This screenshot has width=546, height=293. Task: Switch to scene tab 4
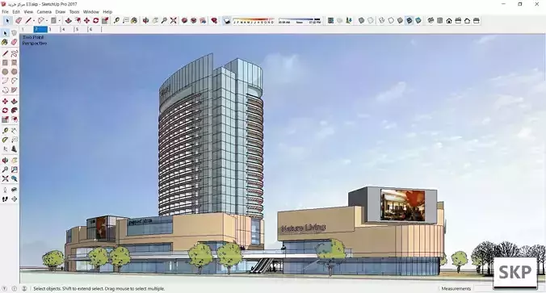tap(68, 30)
